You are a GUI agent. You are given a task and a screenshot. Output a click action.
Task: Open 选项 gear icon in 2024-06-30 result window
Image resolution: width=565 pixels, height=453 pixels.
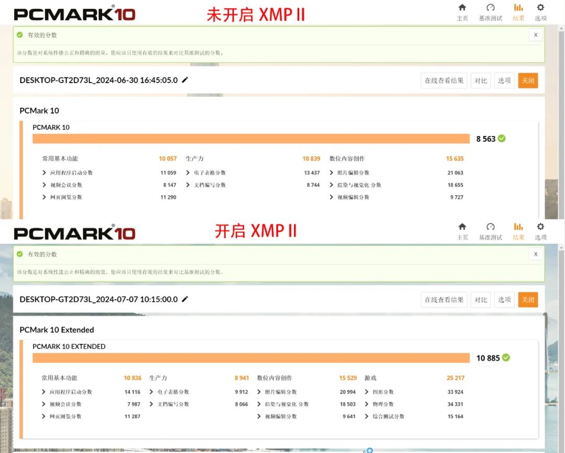tap(540, 12)
